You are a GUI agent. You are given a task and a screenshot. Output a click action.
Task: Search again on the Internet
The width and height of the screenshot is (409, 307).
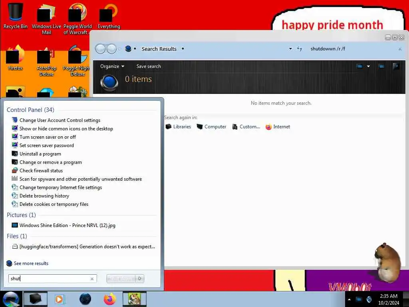coord(278,127)
